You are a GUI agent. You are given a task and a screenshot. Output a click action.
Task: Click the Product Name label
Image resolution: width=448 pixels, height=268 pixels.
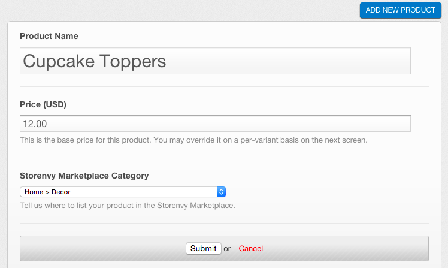pos(49,36)
